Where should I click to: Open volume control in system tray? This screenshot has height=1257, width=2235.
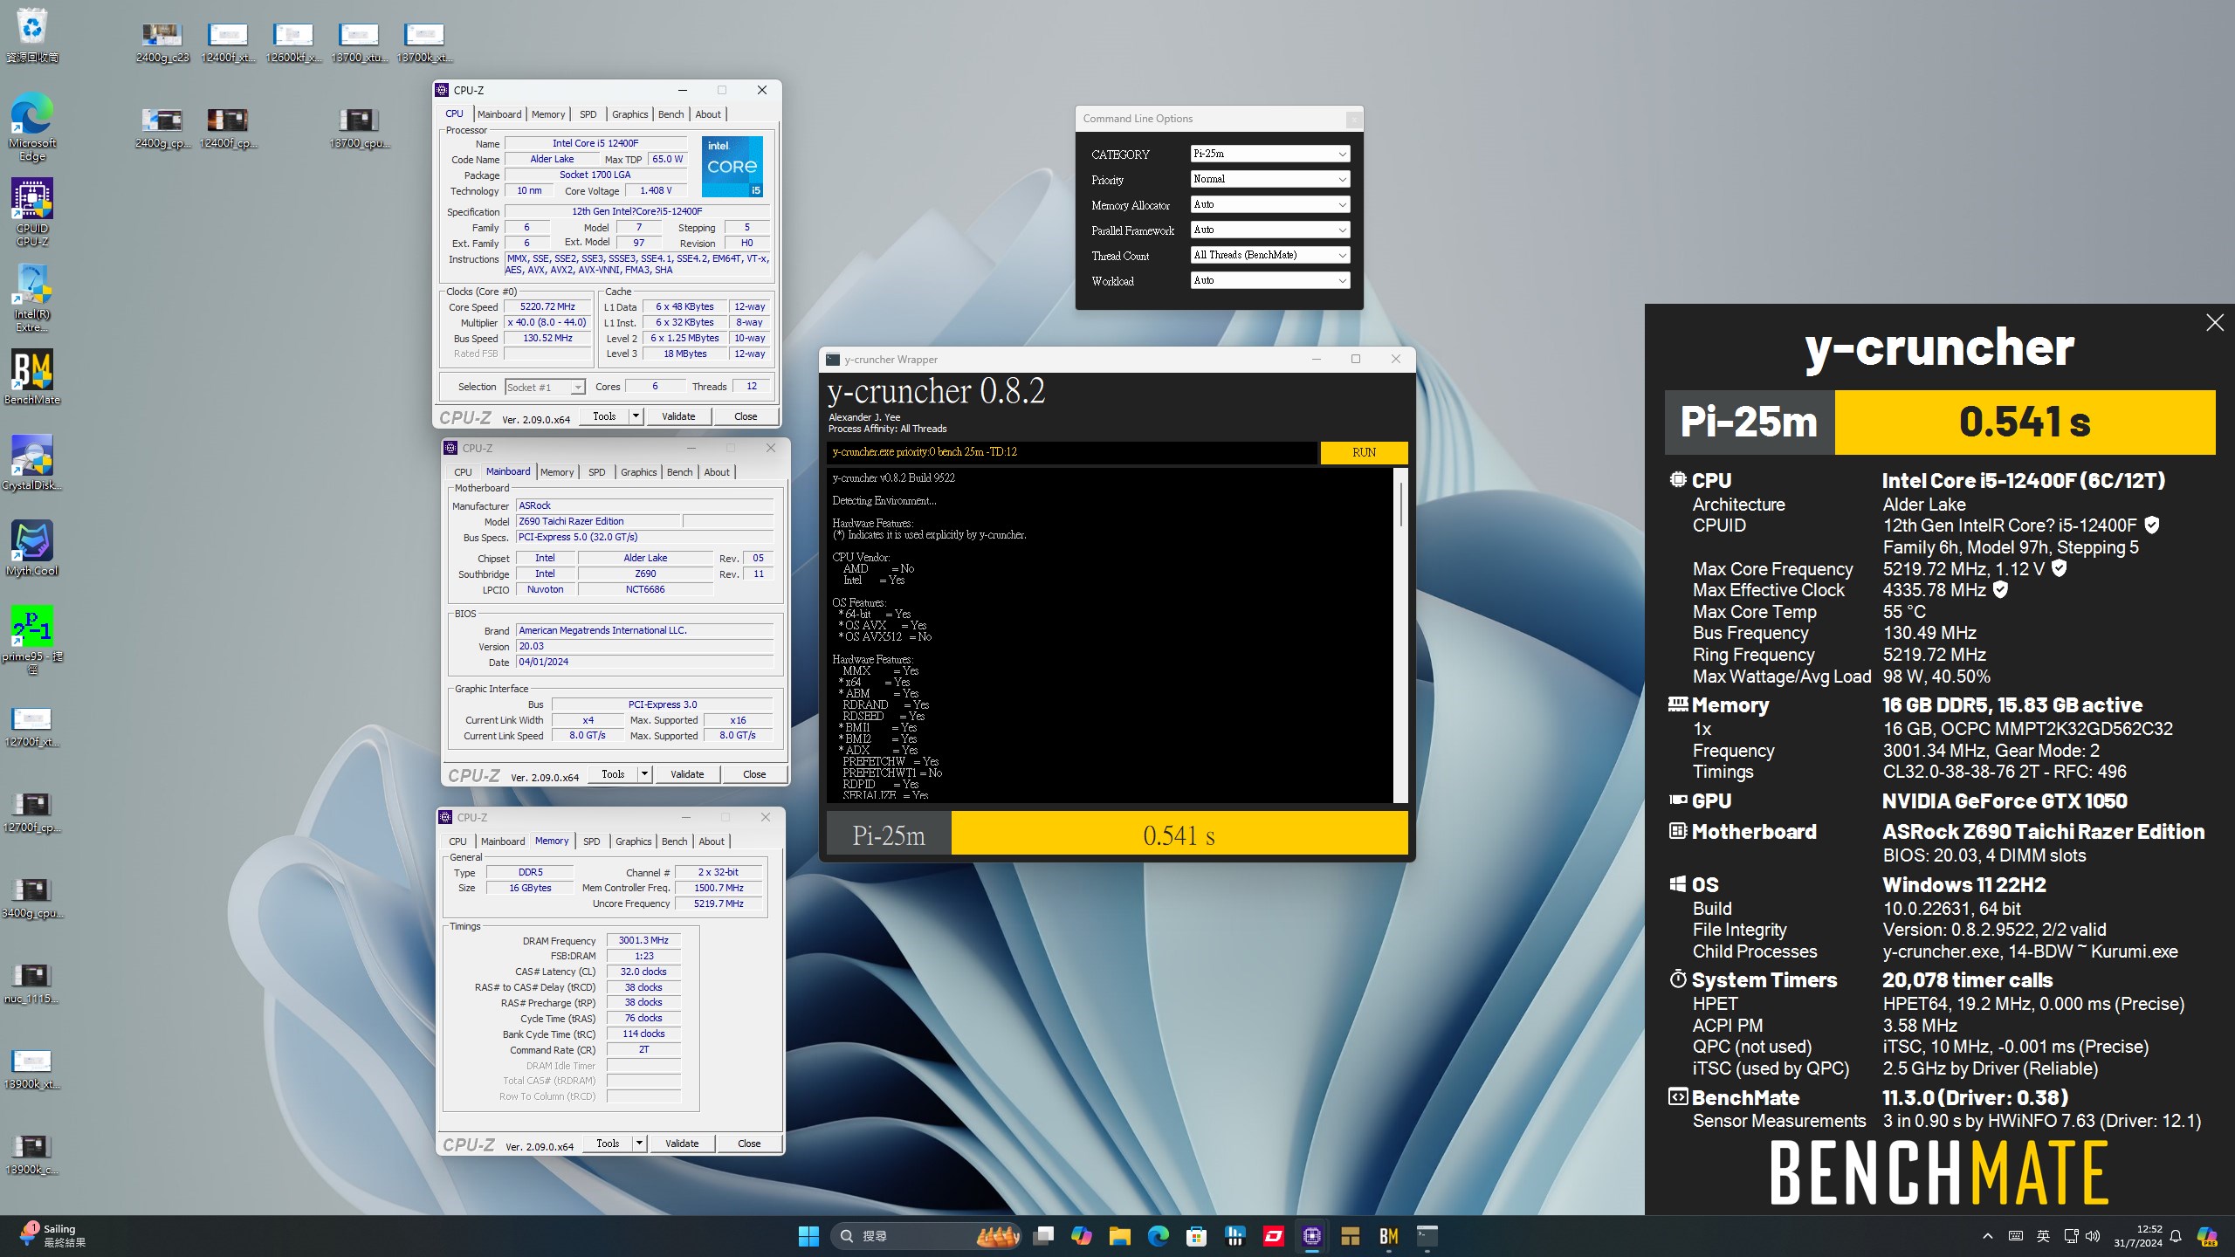(x=2093, y=1236)
